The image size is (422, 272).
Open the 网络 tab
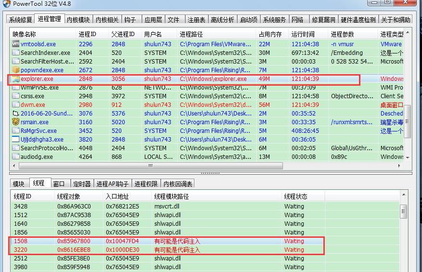[x=298, y=20]
